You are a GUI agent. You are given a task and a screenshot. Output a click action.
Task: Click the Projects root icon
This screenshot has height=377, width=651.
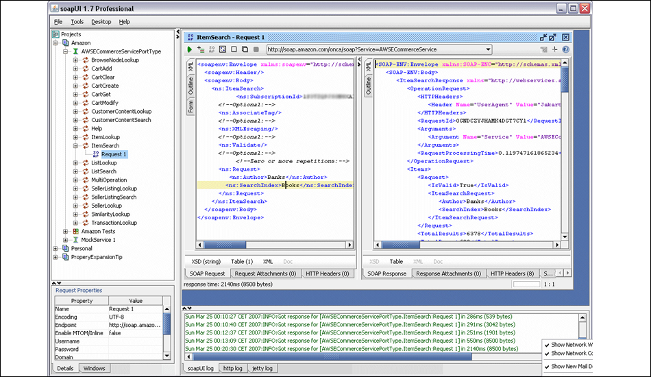click(x=56, y=34)
